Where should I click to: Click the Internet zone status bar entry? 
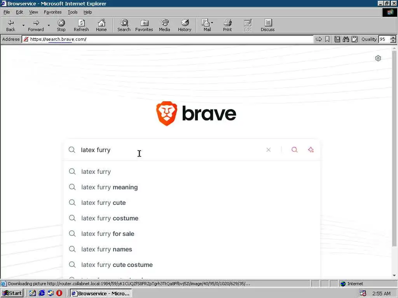pos(351,284)
